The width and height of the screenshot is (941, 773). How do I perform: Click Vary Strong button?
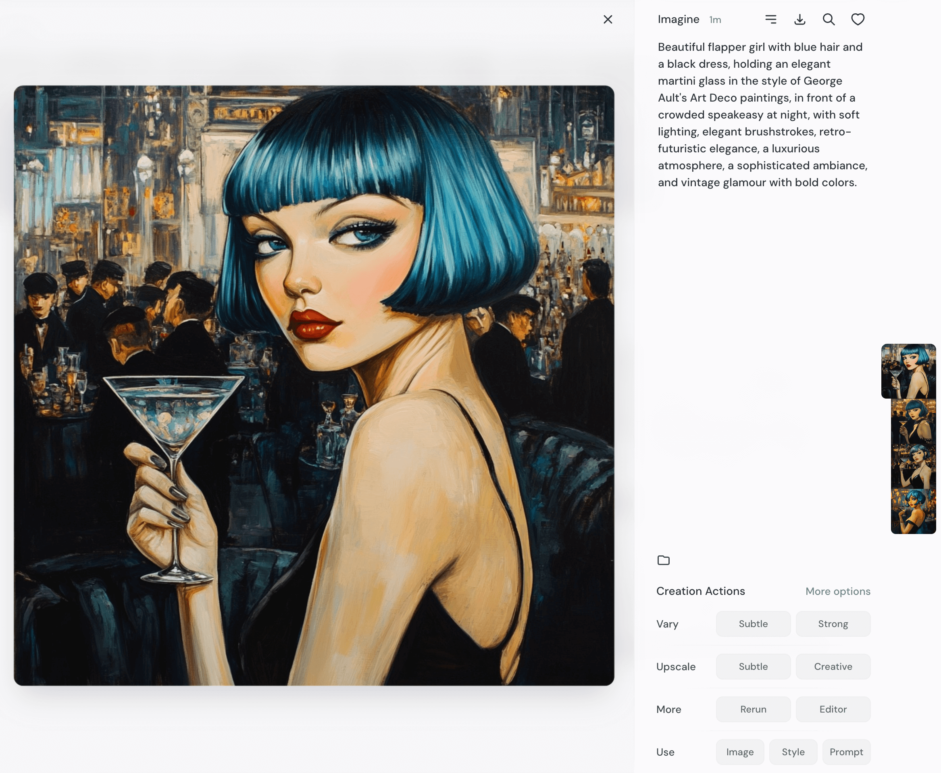(x=832, y=624)
